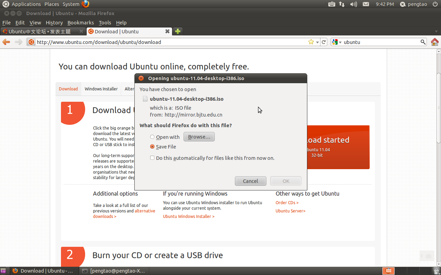Confirm the dialog with OK
Viewport: 441px width, 275px height.
[x=286, y=181]
